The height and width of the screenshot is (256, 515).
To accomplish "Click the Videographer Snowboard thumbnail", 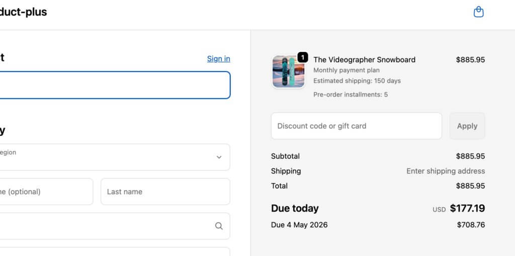I will (288, 72).
